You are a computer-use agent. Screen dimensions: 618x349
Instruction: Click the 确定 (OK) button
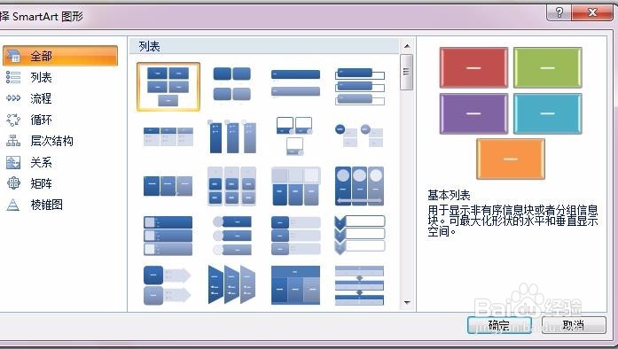click(499, 325)
